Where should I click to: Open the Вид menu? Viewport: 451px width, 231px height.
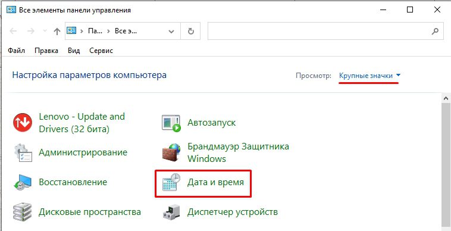point(74,51)
